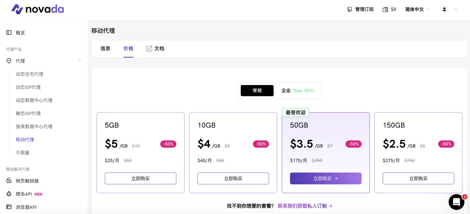Click 联系我们获取私人订制 link
470x214 pixels.
pyautogui.click(x=305, y=206)
